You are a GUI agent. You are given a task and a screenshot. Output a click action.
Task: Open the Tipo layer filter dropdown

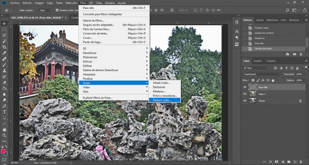pyautogui.click(x=256, y=68)
